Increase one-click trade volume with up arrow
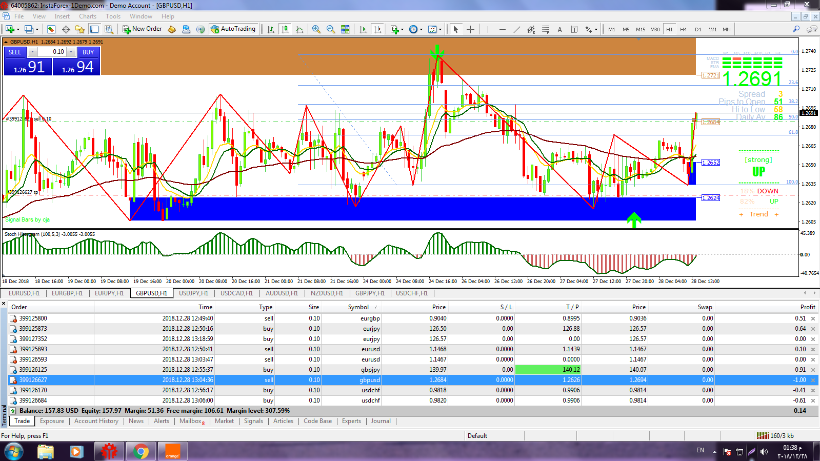The width and height of the screenshot is (820, 461). pyautogui.click(x=71, y=52)
